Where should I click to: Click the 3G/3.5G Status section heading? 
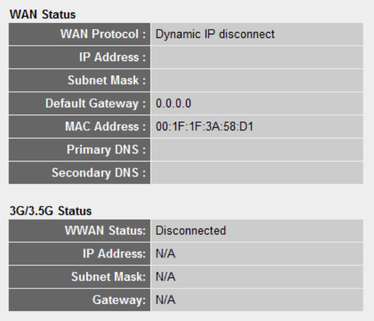[x=49, y=211]
